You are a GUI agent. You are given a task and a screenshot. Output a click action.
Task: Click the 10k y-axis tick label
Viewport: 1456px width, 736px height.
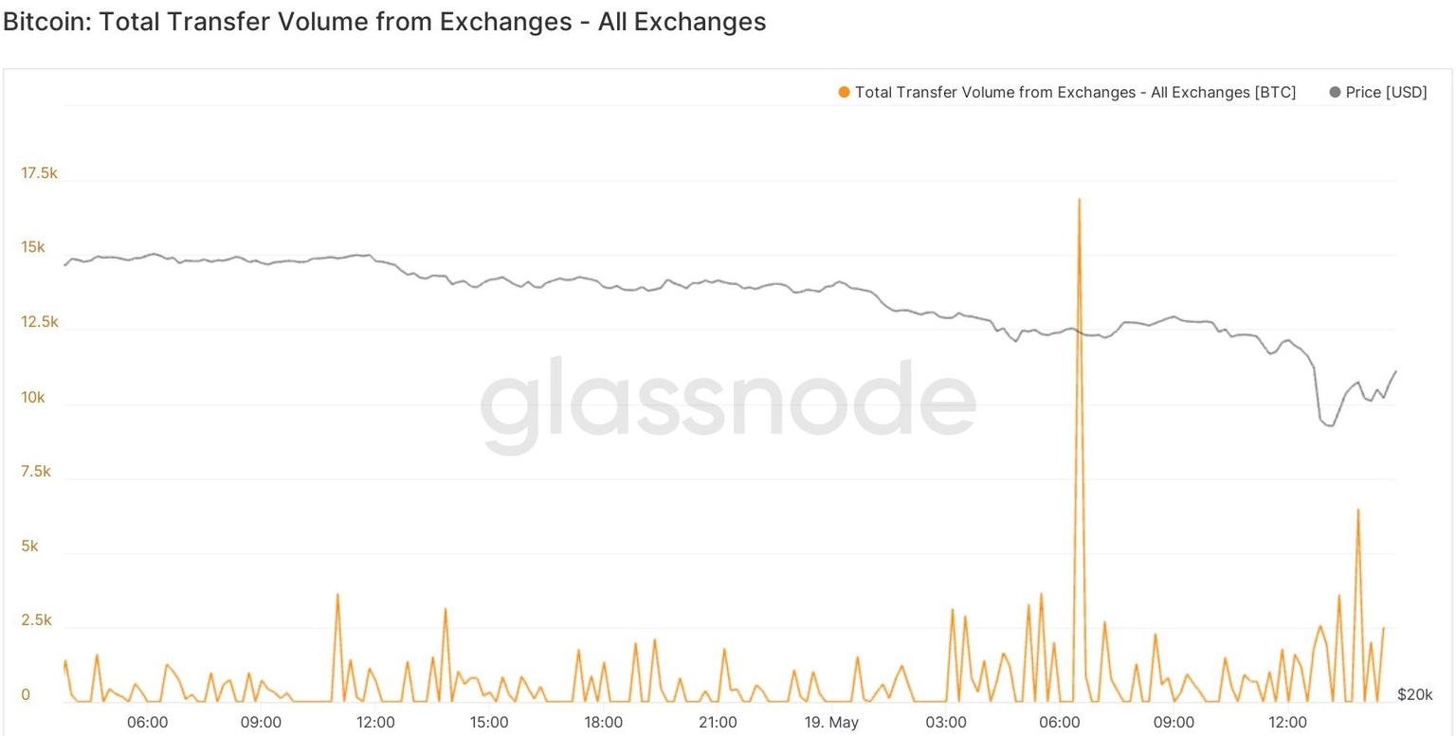pos(31,397)
